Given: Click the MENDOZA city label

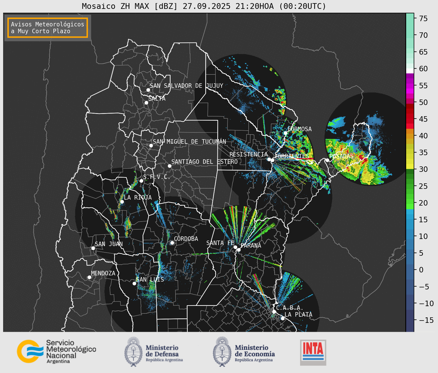Looking at the screenshot, I should (x=103, y=273).
